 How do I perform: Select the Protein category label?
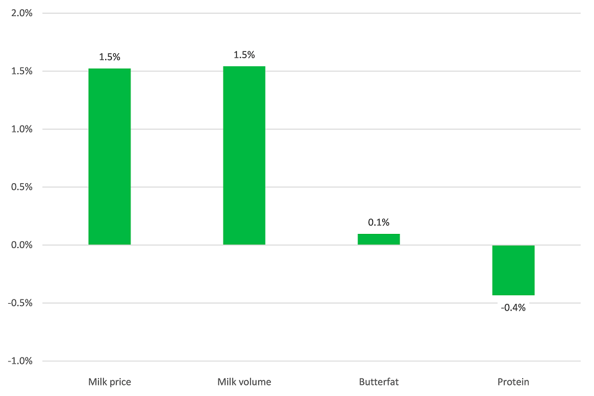point(514,382)
